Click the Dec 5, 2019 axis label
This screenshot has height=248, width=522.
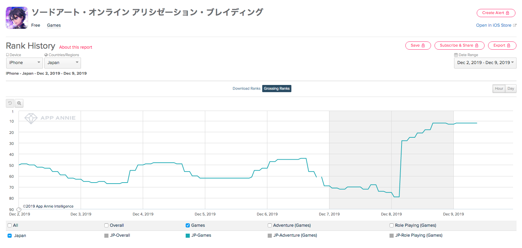(x=205, y=214)
